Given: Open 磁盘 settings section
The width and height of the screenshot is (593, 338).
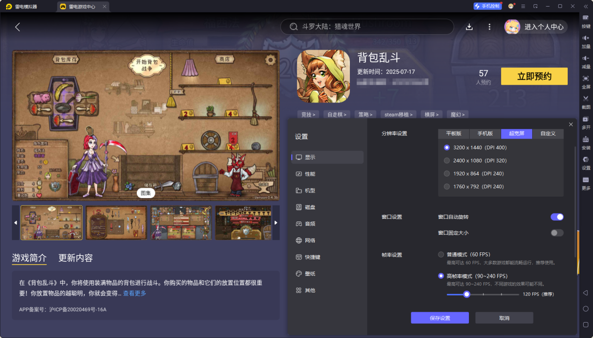Looking at the screenshot, I should (327, 207).
